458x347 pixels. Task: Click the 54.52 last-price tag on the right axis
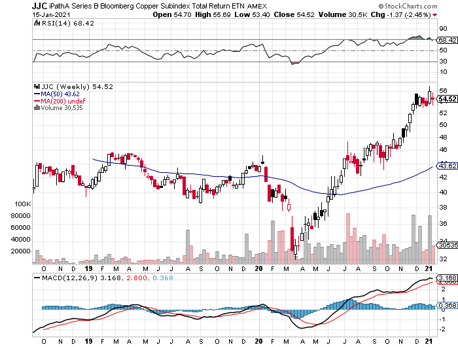click(447, 99)
